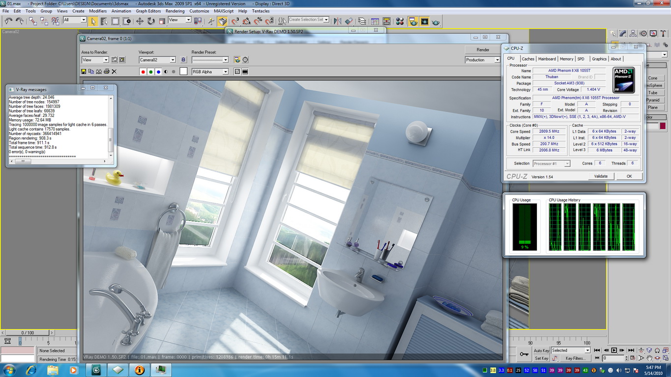Open the Area to Render dropdown
The width and height of the screenshot is (671, 377).
coord(95,60)
